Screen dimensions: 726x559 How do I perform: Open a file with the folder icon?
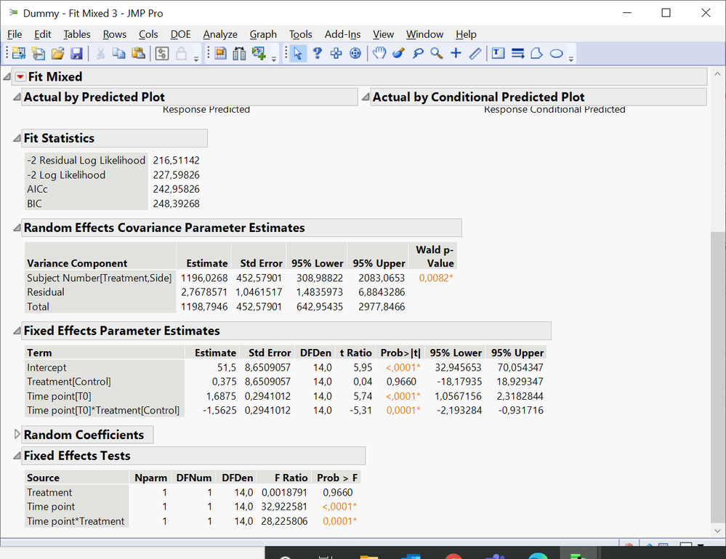click(x=57, y=53)
